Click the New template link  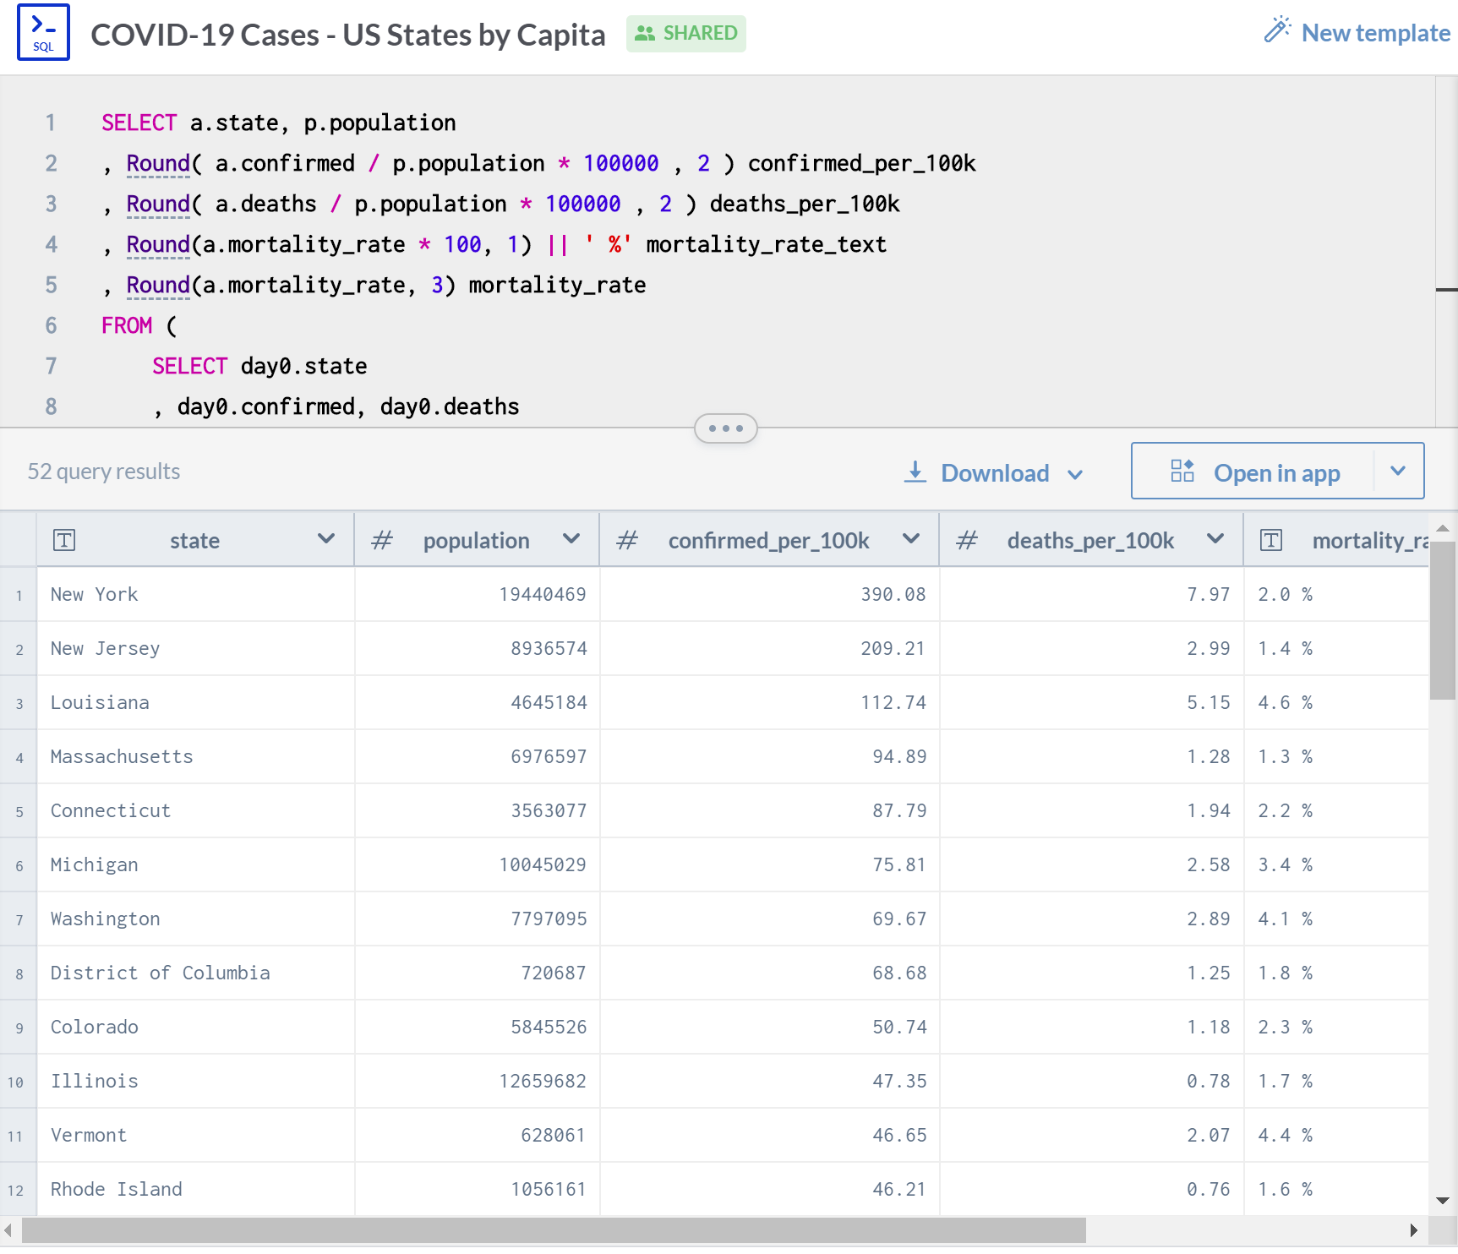1375,33
